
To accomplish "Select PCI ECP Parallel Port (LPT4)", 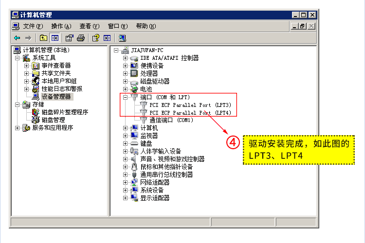I will (x=190, y=113).
